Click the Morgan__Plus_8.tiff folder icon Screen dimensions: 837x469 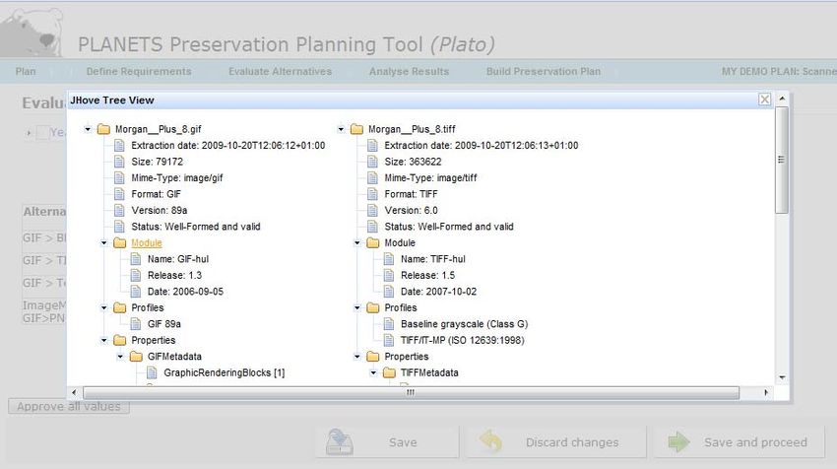tap(356, 129)
